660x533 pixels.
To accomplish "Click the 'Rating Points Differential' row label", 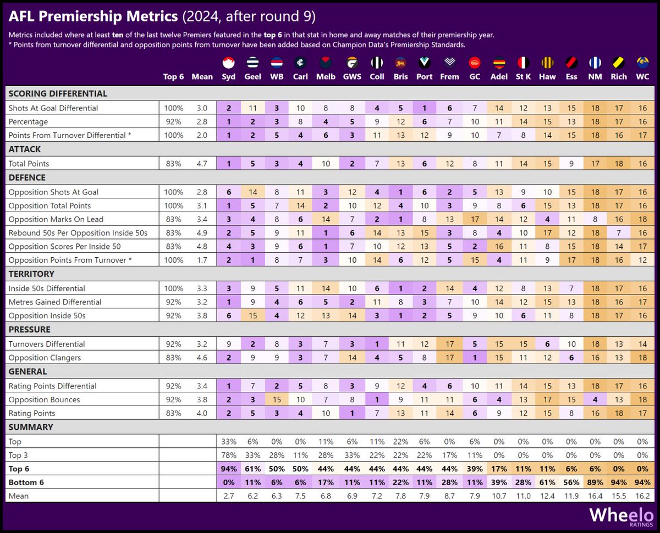I will (x=52, y=386).
